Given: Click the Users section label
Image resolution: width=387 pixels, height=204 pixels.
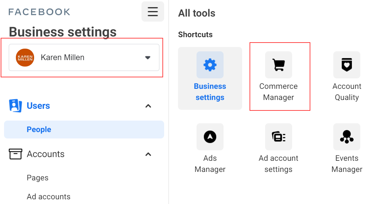Looking at the screenshot, I should [38, 106].
